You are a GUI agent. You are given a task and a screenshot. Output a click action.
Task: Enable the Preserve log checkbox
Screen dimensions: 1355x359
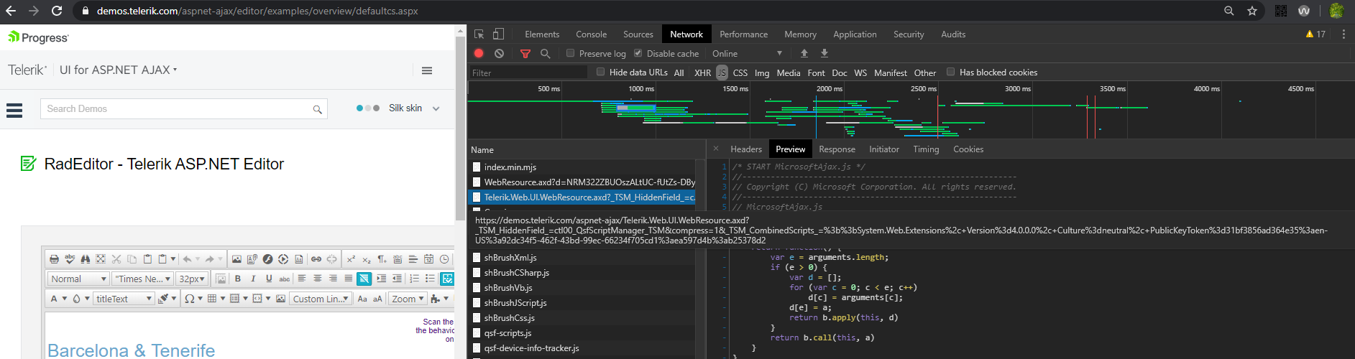(571, 53)
